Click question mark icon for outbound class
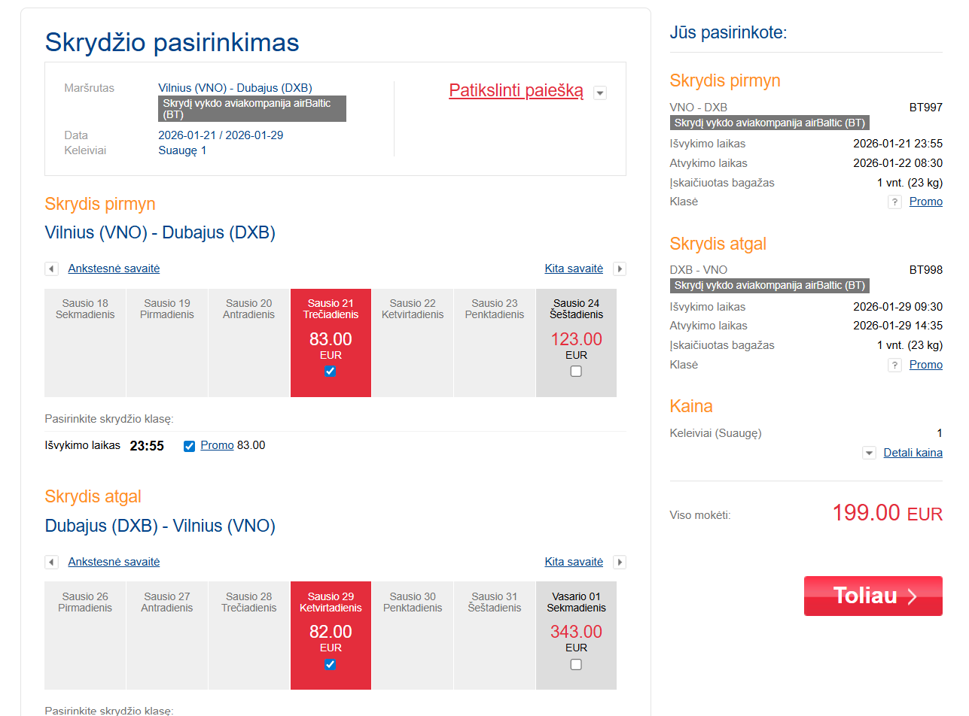The image size is (969, 716). click(x=894, y=202)
